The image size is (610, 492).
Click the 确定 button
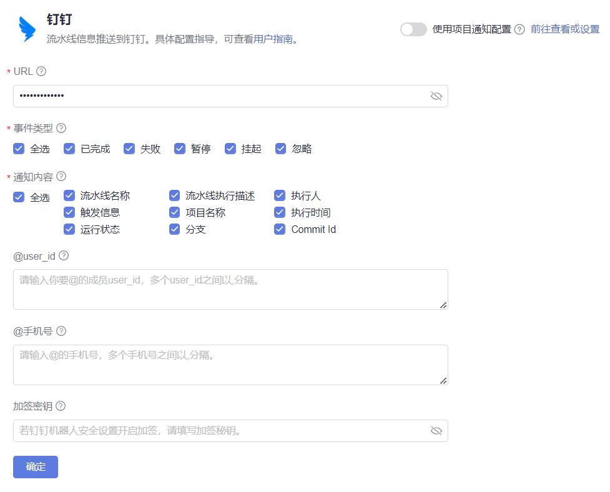coord(36,467)
